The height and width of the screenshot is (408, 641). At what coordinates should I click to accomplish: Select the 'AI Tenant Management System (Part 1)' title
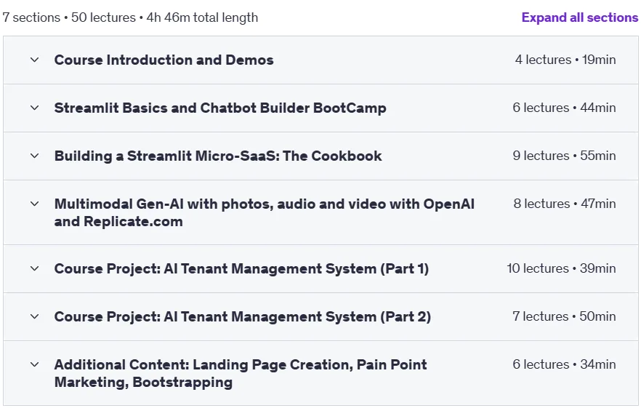(241, 269)
